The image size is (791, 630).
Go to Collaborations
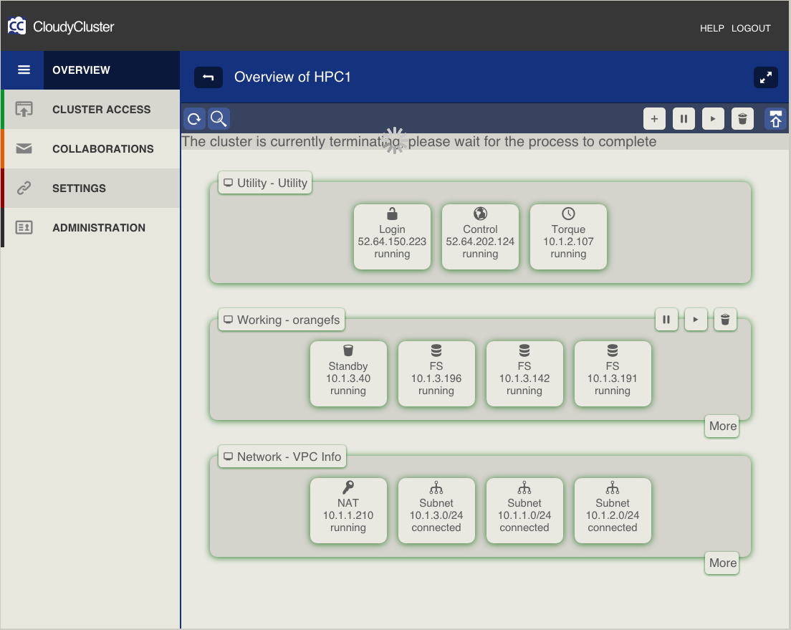(x=91, y=149)
